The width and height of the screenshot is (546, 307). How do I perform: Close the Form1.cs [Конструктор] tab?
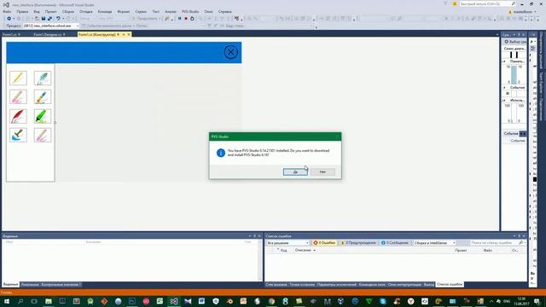pos(129,34)
